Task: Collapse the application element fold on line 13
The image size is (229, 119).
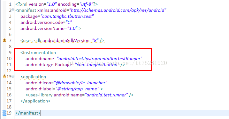Action: coord(13,76)
